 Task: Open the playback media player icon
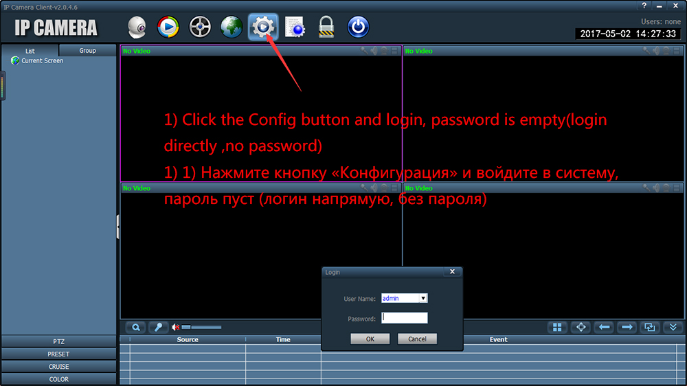168,27
